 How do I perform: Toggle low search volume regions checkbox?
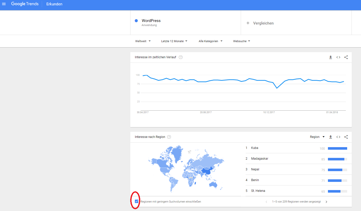click(137, 202)
